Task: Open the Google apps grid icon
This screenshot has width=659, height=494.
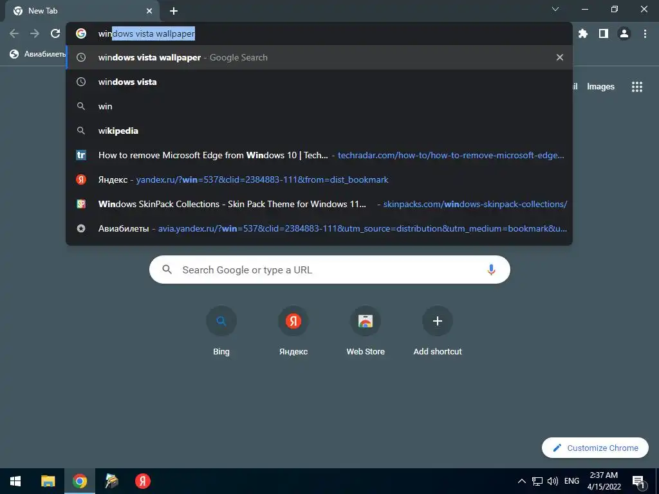Action: point(636,87)
